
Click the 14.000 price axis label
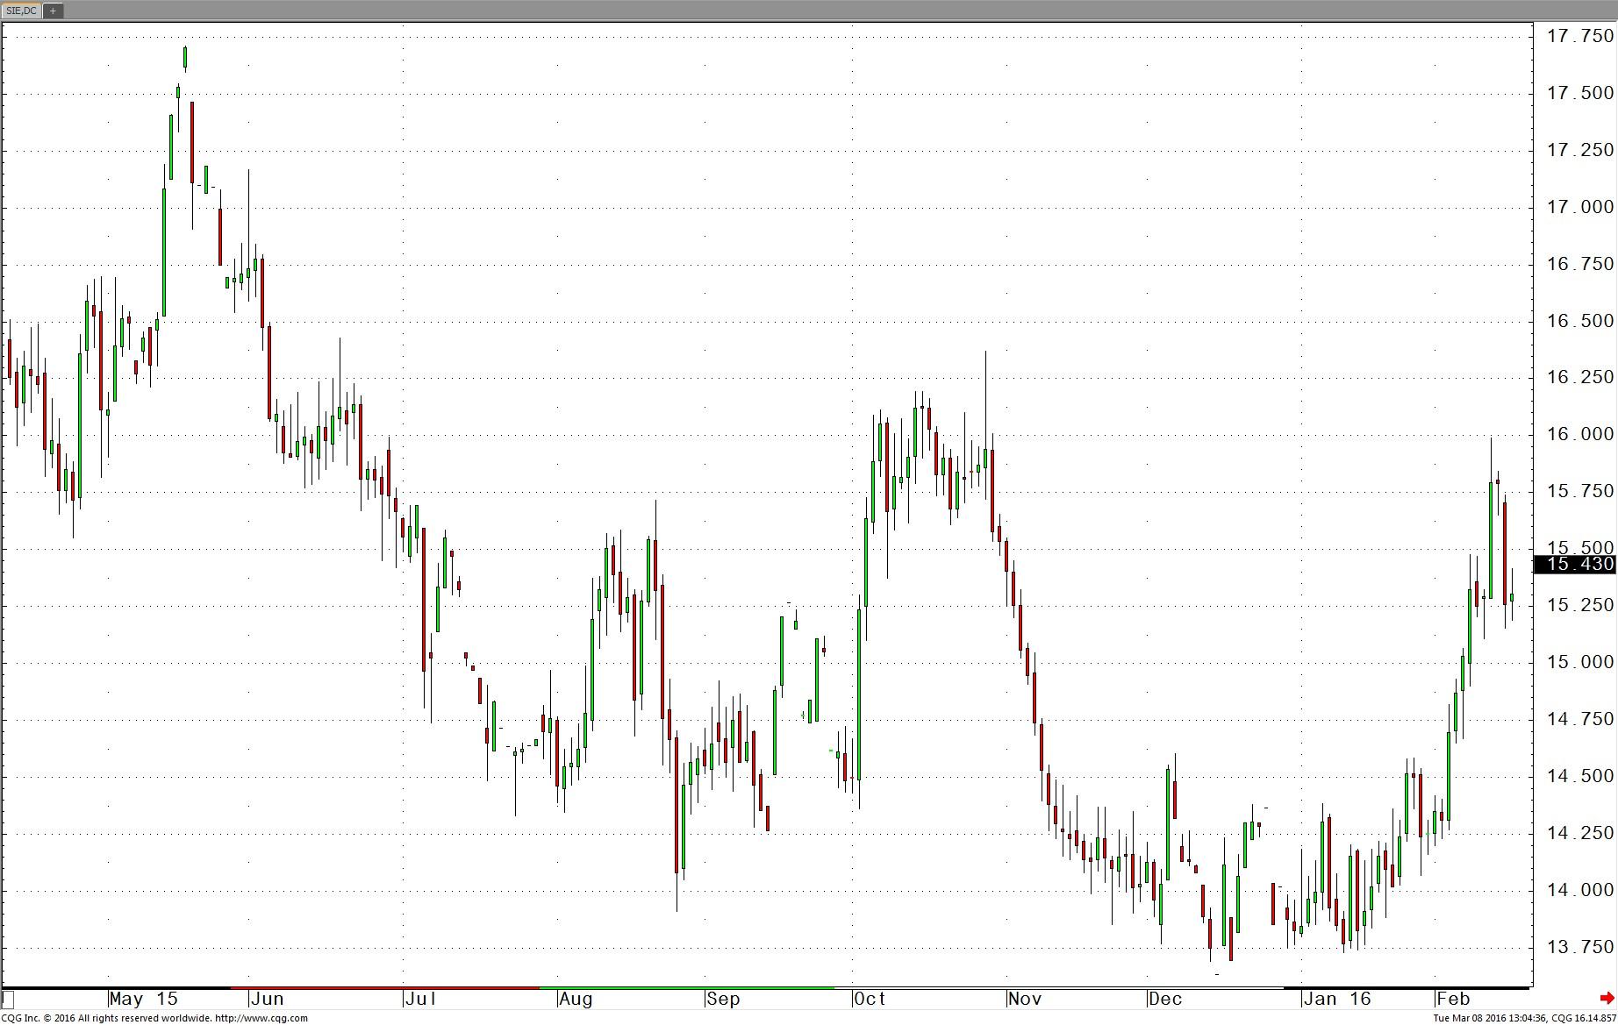[x=1579, y=890]
